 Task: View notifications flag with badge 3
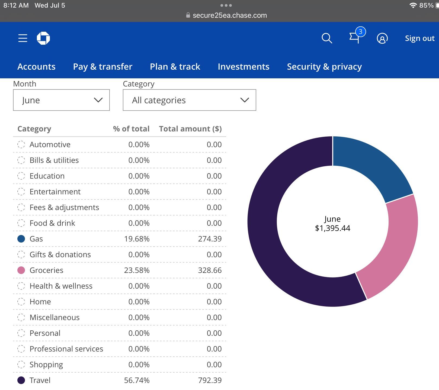point(357,36)
